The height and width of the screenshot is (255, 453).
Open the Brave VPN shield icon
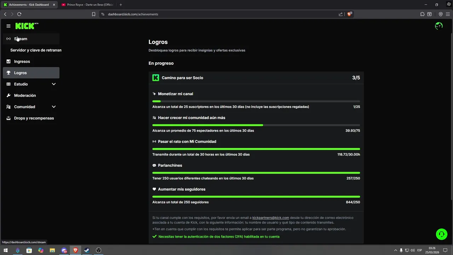pos(441,14)
